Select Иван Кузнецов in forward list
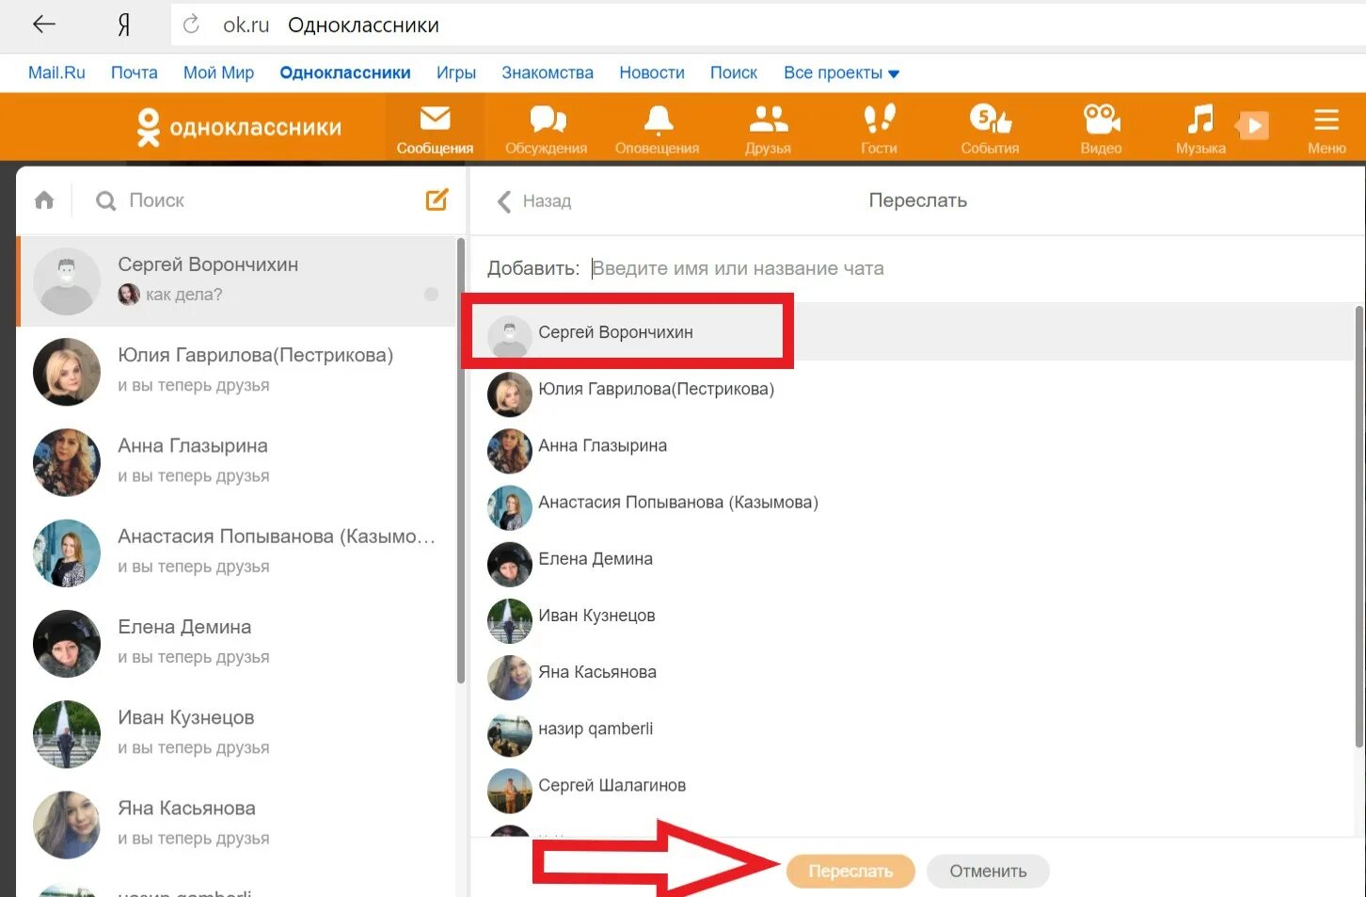Screen dimensions: 1366x897 [x=912, y=615]
